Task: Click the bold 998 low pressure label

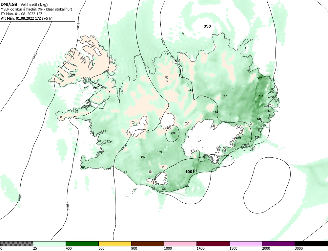Action: [x=207, y=26]
